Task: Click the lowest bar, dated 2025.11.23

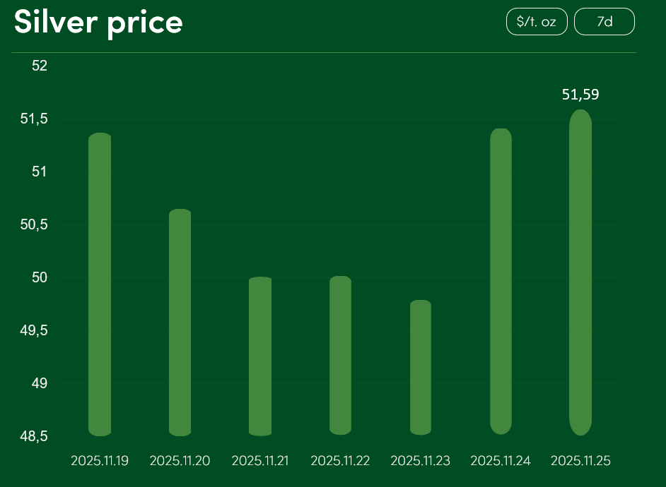Action: 421,367
